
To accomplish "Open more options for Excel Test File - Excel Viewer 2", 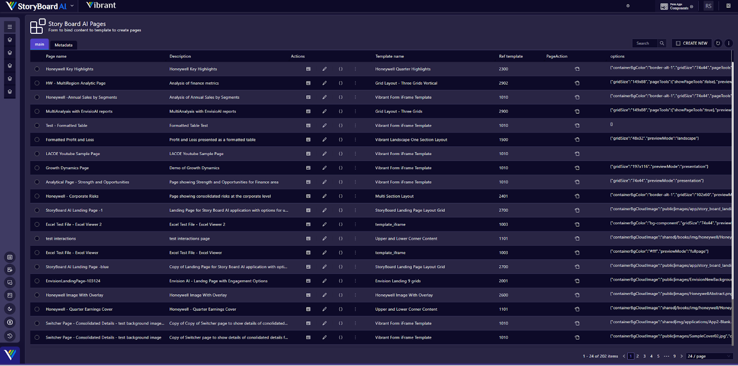I will pyautogui.click(x=355, y=225).
